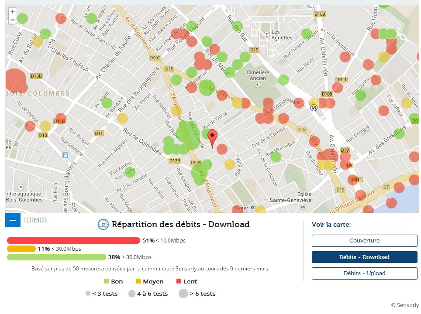421x314 pixels.
Task: Click the red location pin marker
Action: click(212, 138)
